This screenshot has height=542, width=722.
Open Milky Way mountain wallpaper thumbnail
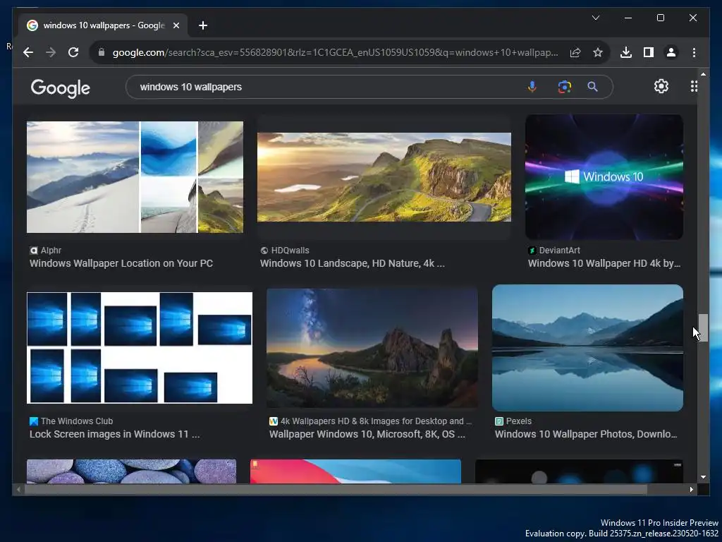372,348
